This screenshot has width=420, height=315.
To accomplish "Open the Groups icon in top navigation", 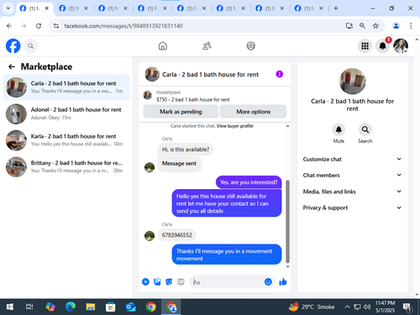I will [x=250, y=46].
